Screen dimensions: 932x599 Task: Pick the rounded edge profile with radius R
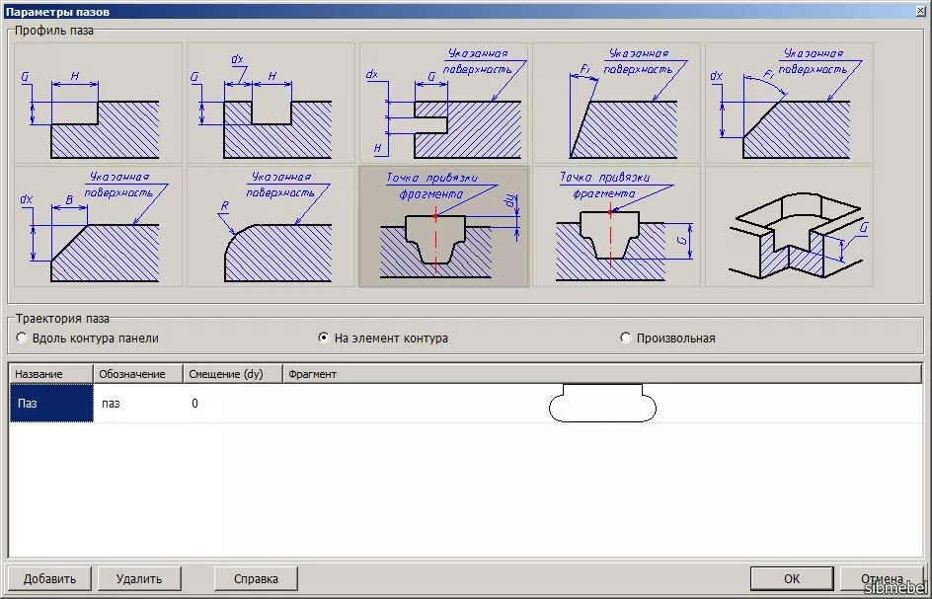[x=272, y=226]
